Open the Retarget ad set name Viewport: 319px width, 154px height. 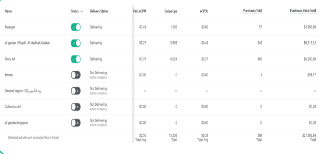tap(10, 27)
